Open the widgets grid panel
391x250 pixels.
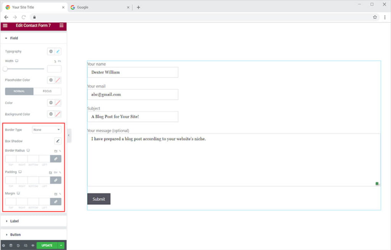[61, 26]
